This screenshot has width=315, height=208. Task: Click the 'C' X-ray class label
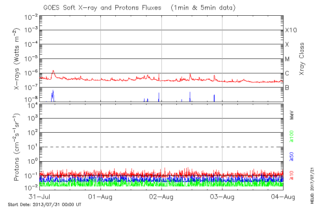pyautogui.click(x=287, y=73)
